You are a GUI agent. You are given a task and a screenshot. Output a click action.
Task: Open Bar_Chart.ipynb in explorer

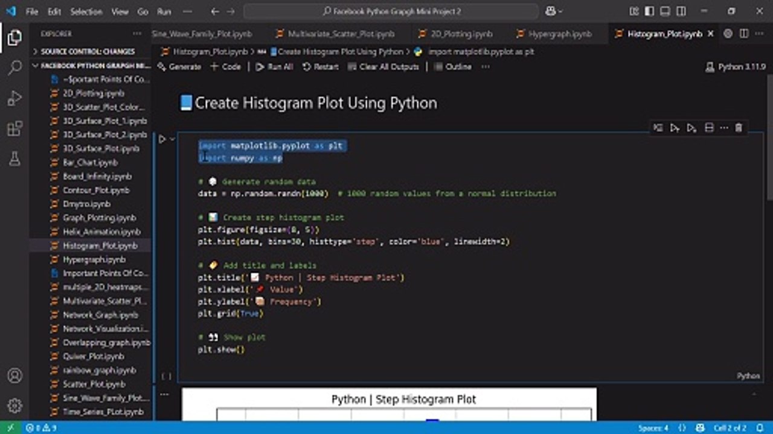coord(91,162)
